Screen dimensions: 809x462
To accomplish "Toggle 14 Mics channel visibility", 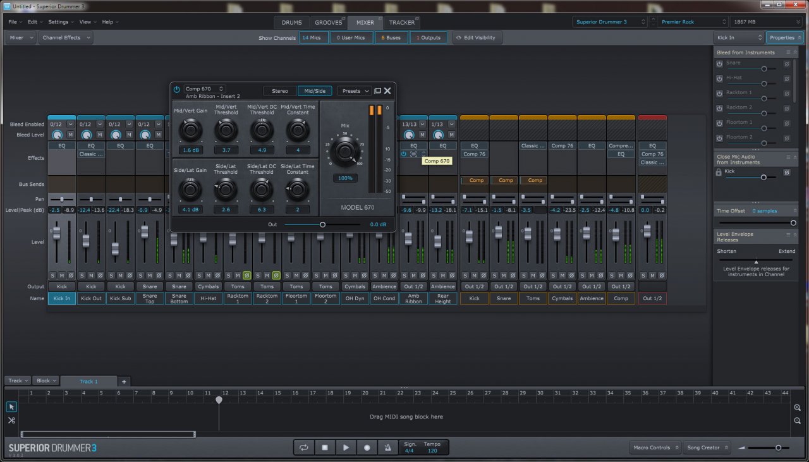I will coord(313,38).
